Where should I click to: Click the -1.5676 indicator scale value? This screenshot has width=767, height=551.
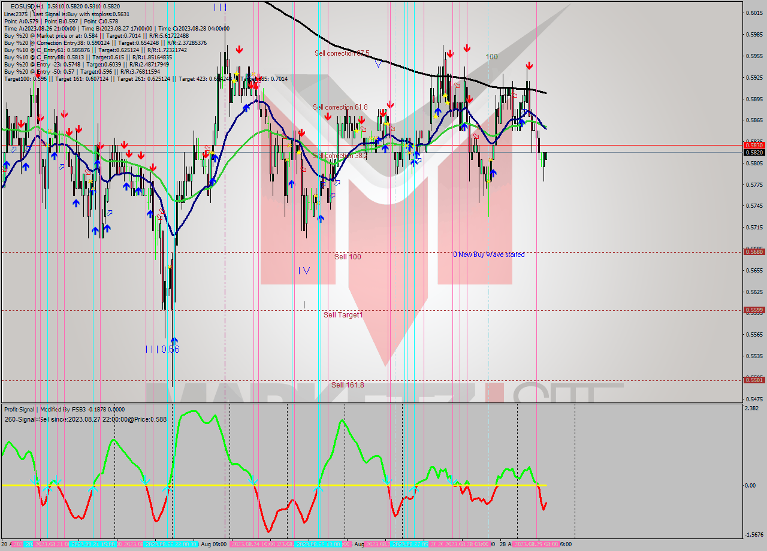tap(753, 535)
